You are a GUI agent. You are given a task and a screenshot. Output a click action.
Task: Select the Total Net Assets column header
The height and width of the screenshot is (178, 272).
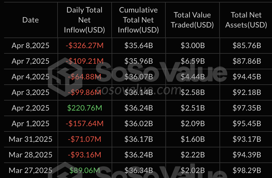[246, 20]
